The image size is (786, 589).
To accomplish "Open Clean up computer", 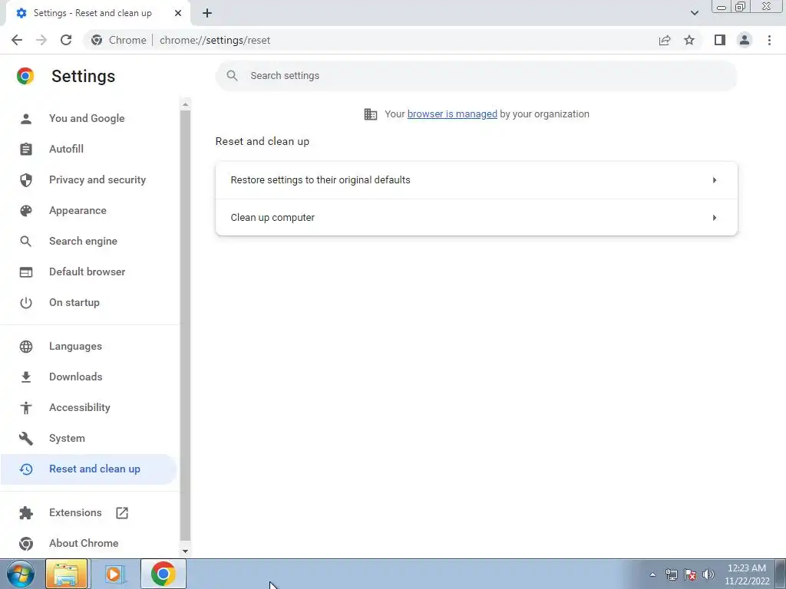I will click(x=476, y=217).
